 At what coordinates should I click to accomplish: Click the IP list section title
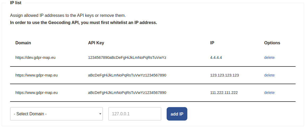(16, 3)
